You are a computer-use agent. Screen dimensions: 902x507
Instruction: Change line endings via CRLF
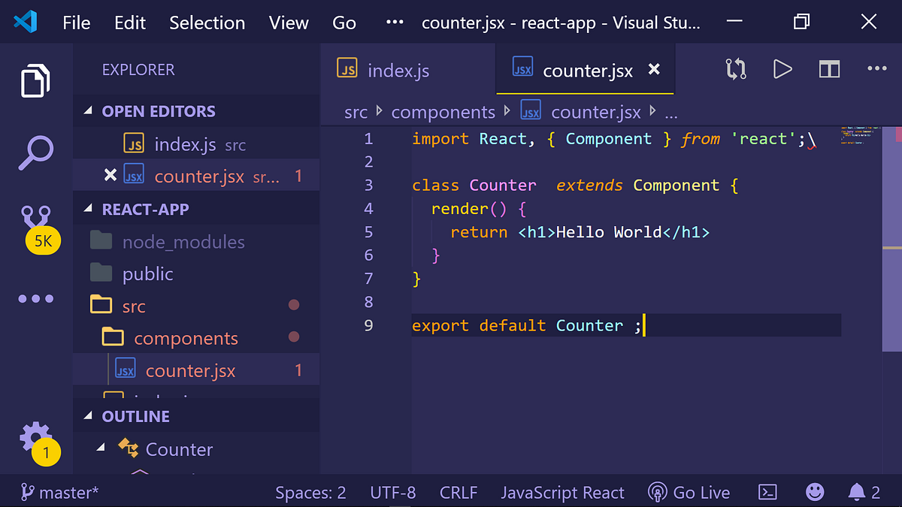pyautogui.click(x=459, y=492)
